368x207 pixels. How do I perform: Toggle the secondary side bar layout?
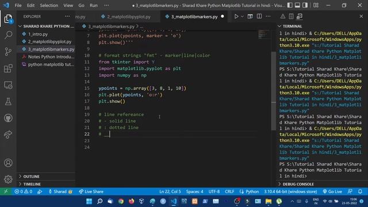click(305, 5)
